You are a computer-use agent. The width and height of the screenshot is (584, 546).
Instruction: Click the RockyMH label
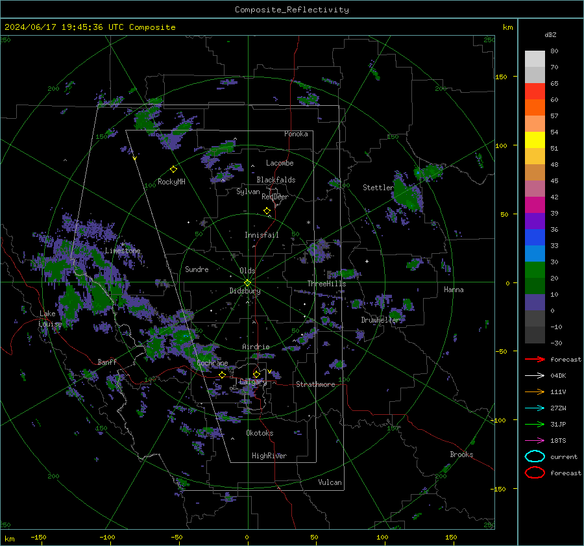(x=171, y=182)
